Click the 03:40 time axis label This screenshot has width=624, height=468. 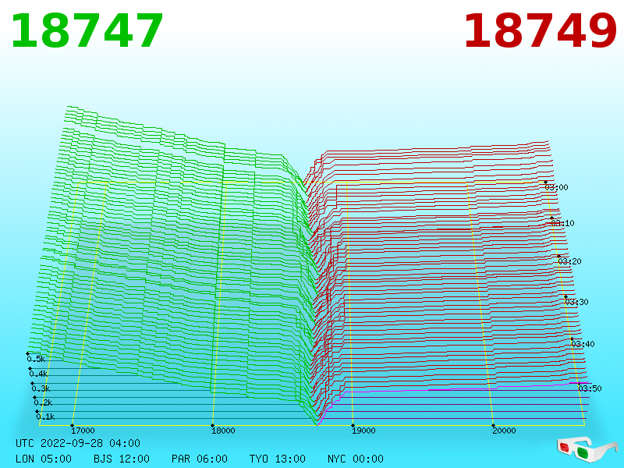(x=583, y=344)
